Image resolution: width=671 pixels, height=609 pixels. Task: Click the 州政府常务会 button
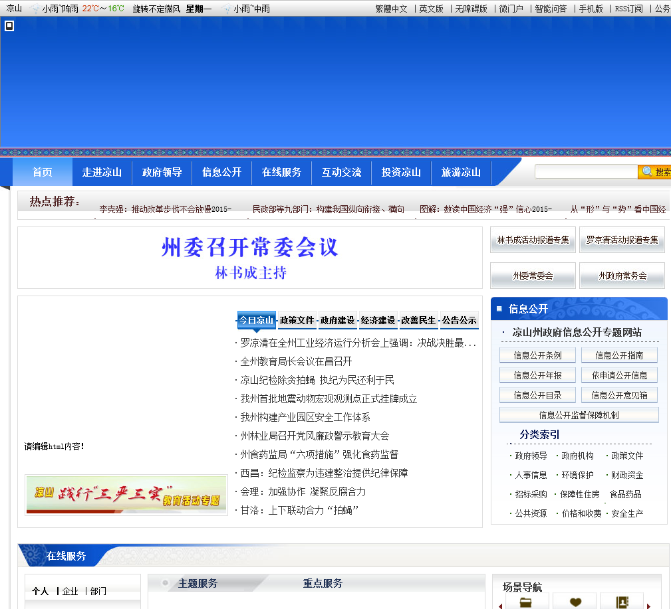coord(622,276)
